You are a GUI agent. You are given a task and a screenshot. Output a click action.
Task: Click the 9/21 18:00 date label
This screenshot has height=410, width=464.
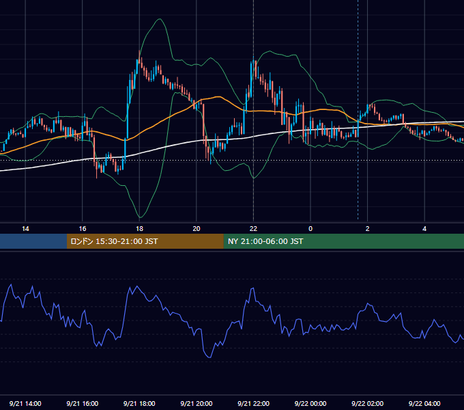point(139,403)
